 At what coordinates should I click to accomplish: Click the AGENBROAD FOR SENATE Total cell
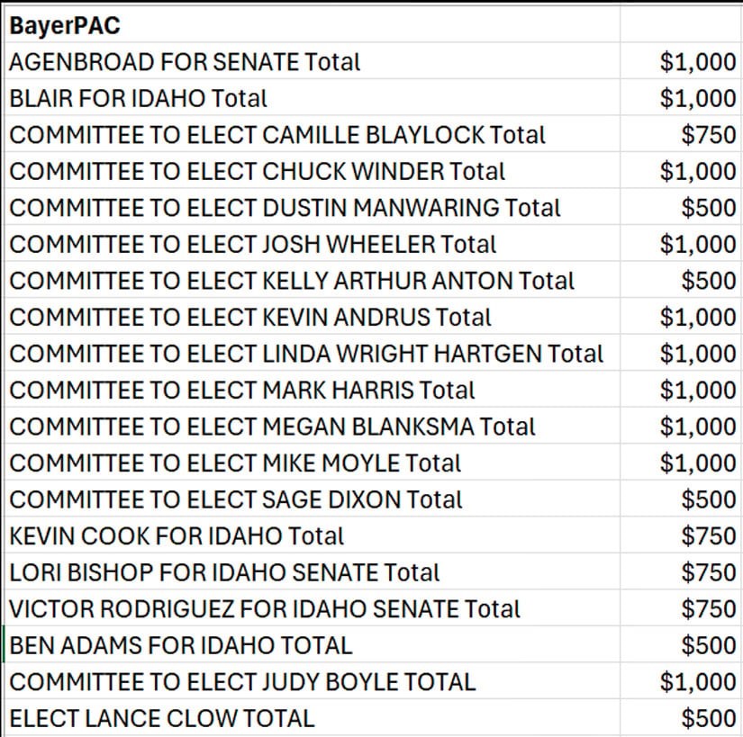(185, 62)
